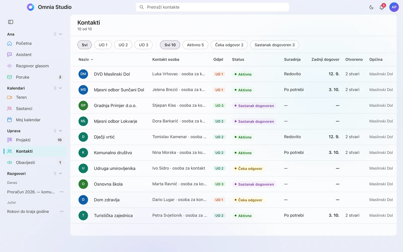This screenshot has width=403, height=252.
Task: Open notifications bell icon
Action: [x=382, y=7]
